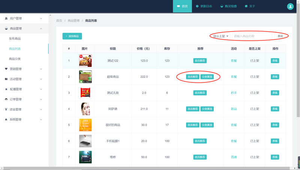This screenshot has height=170, width=300.
Task: Open the 首页 top tab
Action: coord(182,6)
